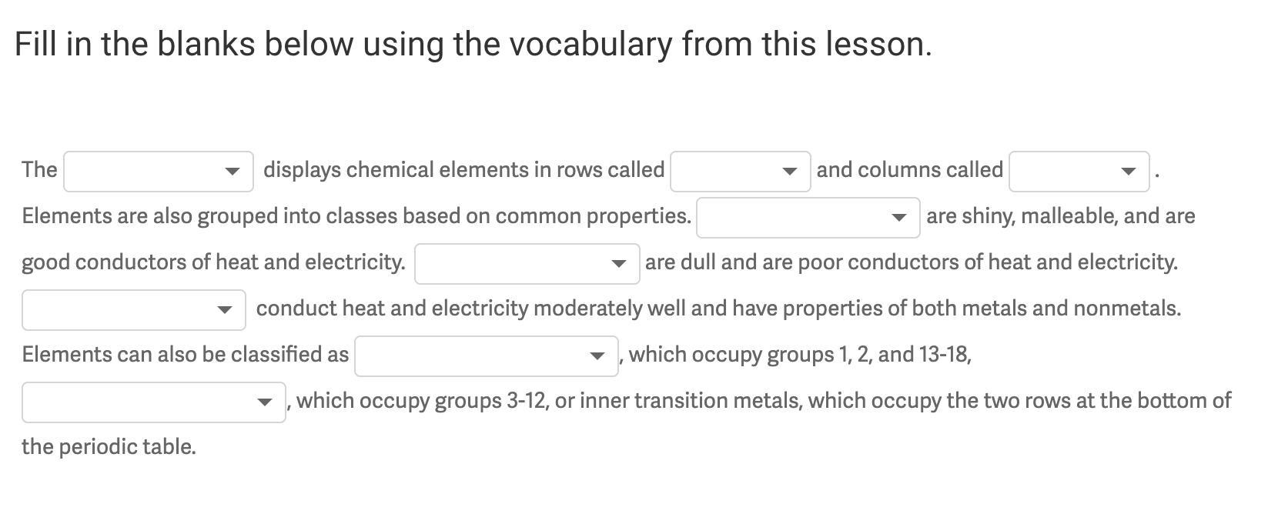Open the dropdown before "which occupy groups 3-12"
The width and height of the screenshot is (1278, 514).
click(x=154, y=402)
